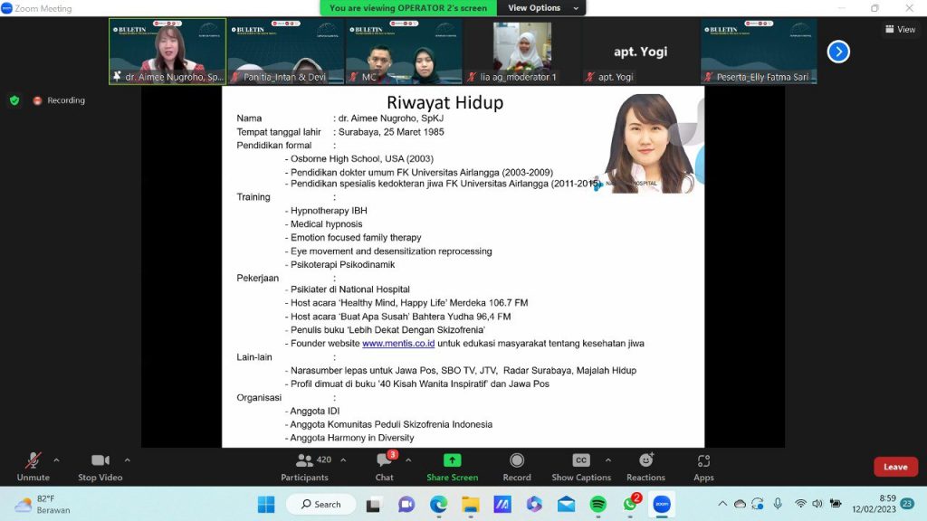
Task: Click the green encryption shield icon
Action: pyautogui.click(x=14, y=100)
